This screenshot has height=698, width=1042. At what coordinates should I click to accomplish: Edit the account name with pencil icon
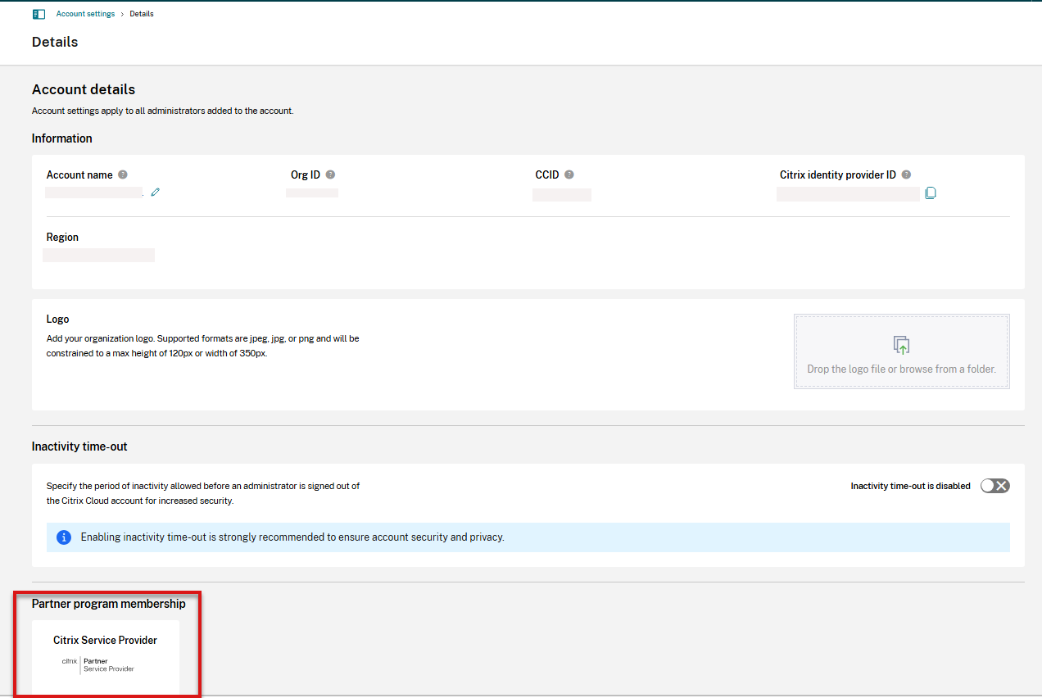pos(155,192)
